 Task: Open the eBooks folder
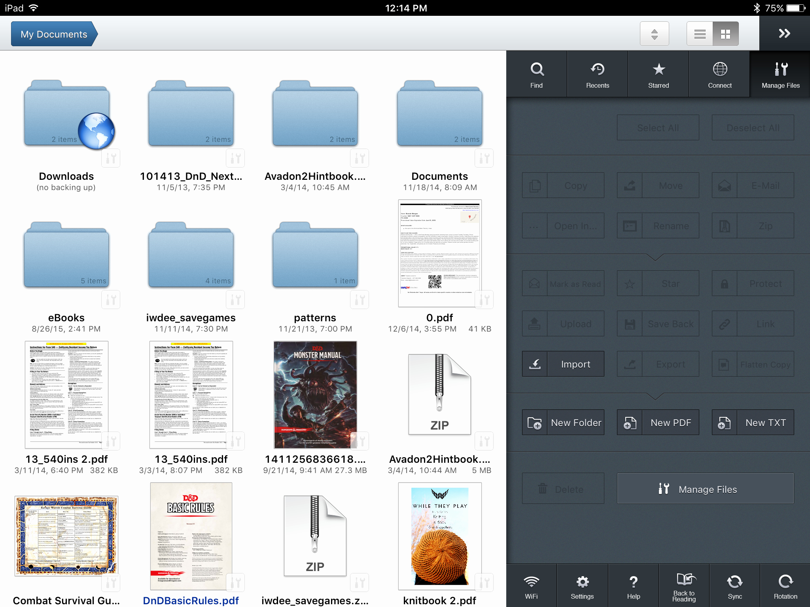(x=66, y=257)
